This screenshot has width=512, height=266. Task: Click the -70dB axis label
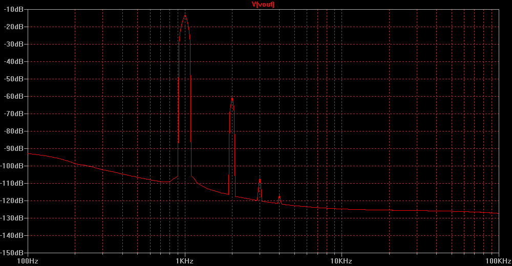coord(13,114)
